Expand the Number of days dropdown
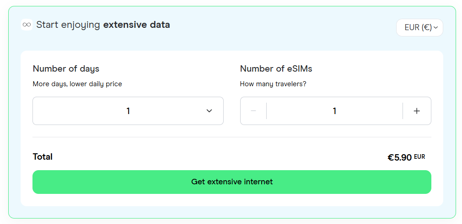462x224 pixels. coord(128,111)
